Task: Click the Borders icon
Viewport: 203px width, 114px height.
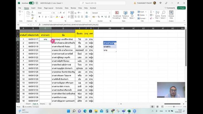Action: [51, 17]
